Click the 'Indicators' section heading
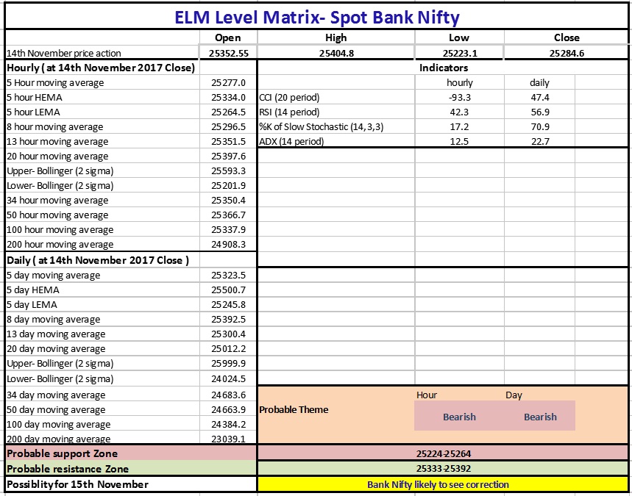 coord(444,68)
